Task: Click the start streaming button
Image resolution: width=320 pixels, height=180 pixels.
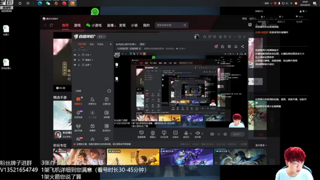Action: tap(237, 134)
